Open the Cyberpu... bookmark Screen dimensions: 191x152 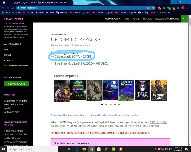(80, 12)
